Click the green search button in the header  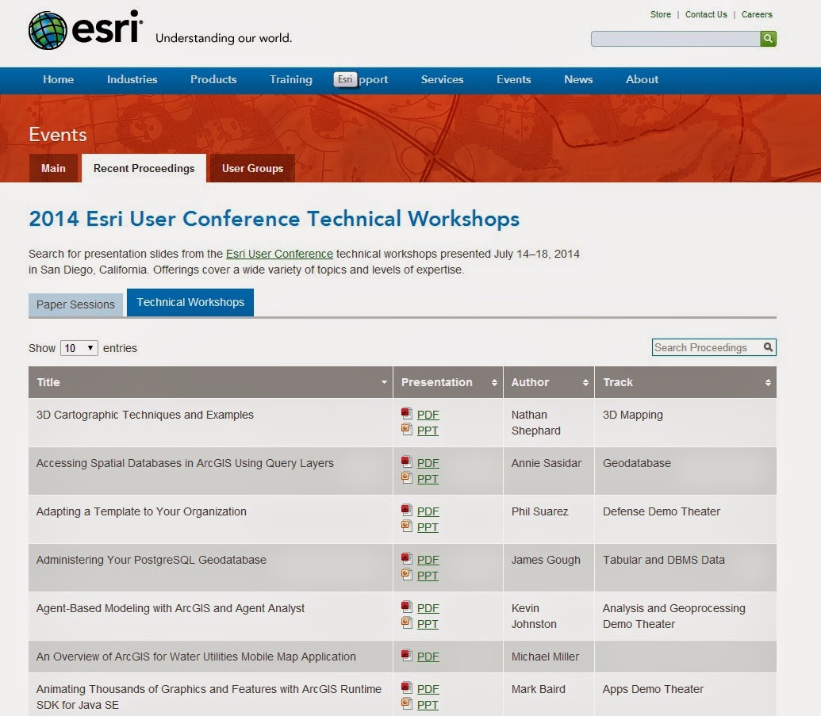(767, 38)
